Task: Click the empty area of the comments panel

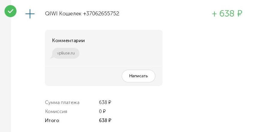Action: [x=121, y=51]
